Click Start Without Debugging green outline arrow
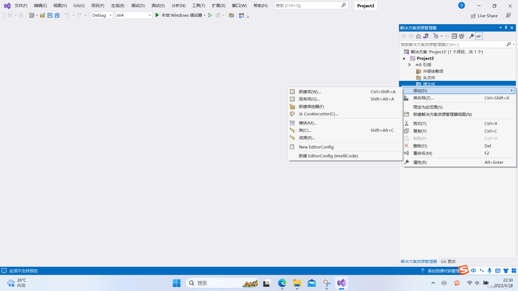Screen dimensions: 518x291 coord(210,15)
